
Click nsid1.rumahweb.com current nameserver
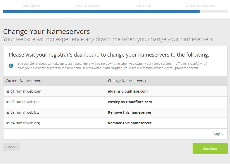[x=23, y=91]
